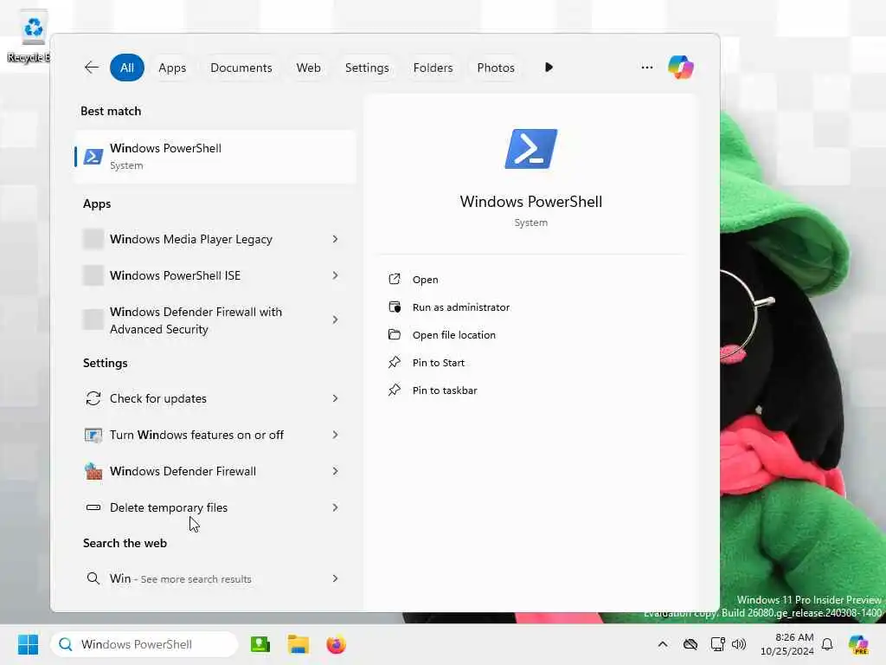This screenshot has width=886, height=665.
Task: Open the three-dots more options menu
Action: coord(647,68)
